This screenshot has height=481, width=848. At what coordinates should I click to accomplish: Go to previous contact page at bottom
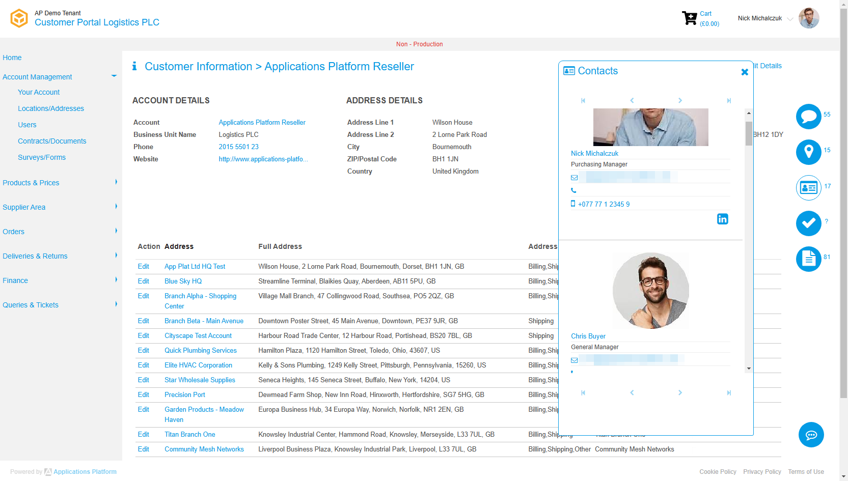click(632, 393)
